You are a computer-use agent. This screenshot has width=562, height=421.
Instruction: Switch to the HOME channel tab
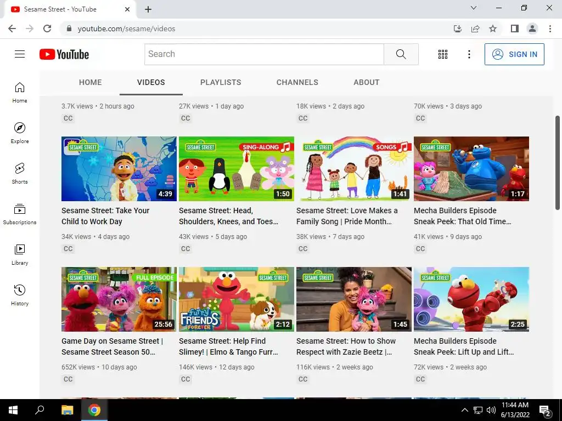(91, 82)
